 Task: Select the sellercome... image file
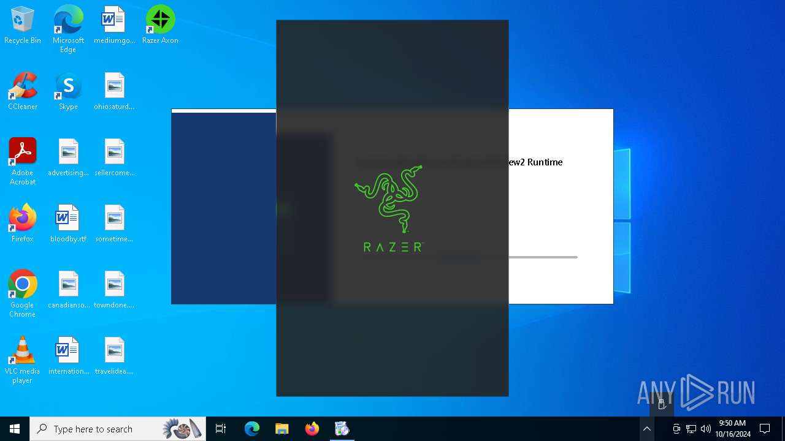tap(114, 158)
